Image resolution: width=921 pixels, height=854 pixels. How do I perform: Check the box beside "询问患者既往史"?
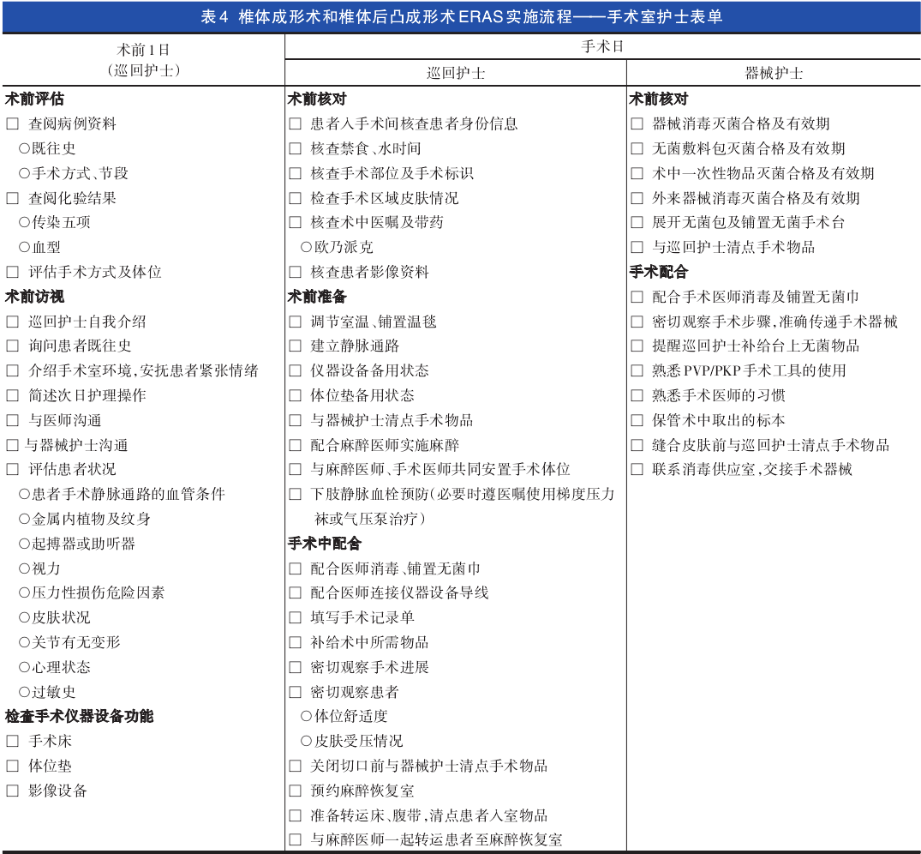pyautogui.click(x=12, y=346)
